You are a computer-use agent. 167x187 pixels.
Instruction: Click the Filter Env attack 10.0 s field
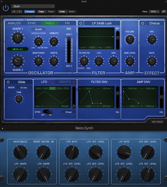pyautogui.click(x=89, y=89)
